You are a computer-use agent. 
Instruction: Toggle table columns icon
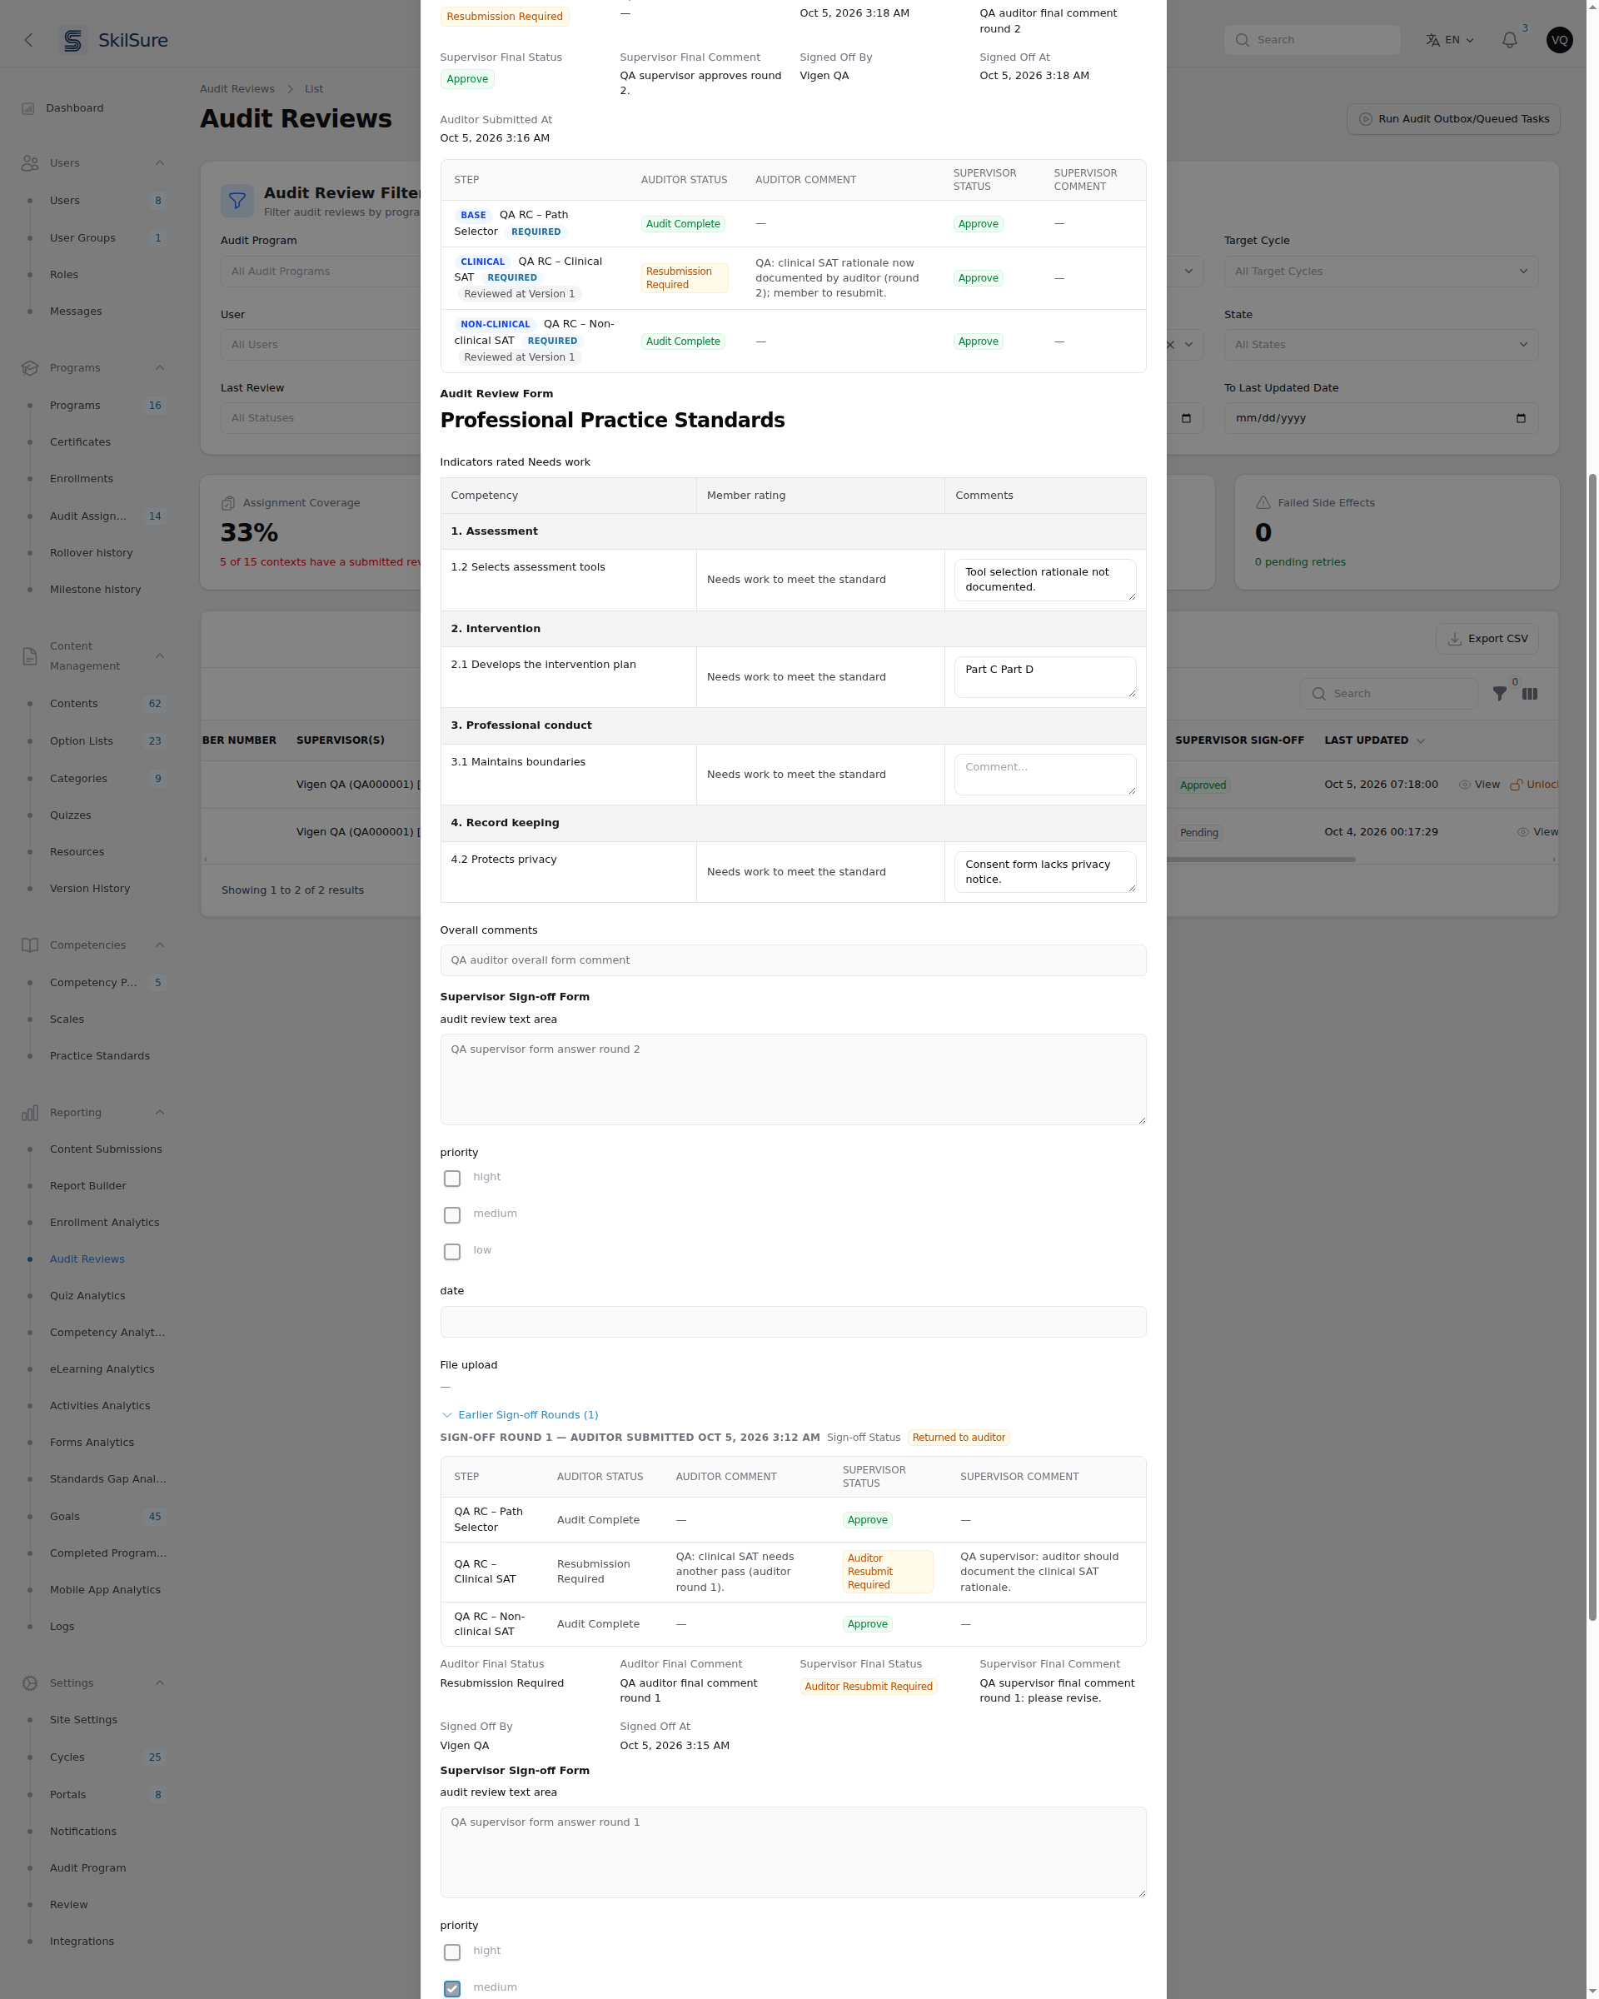tap(1530, 694)
